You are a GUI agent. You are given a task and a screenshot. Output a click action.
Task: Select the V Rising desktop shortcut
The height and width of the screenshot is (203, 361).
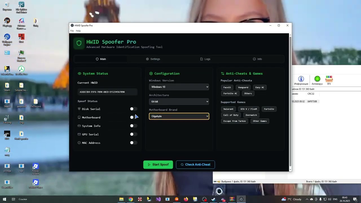point(7,119)
